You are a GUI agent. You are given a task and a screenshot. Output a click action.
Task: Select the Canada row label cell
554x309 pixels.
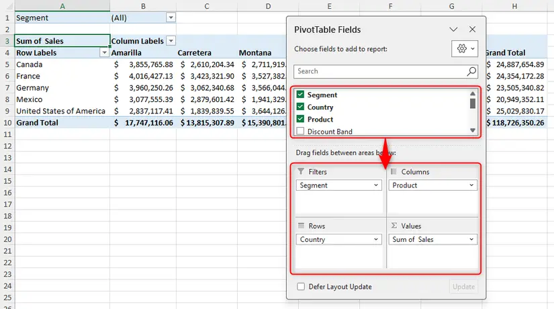[x=62, y=64]
